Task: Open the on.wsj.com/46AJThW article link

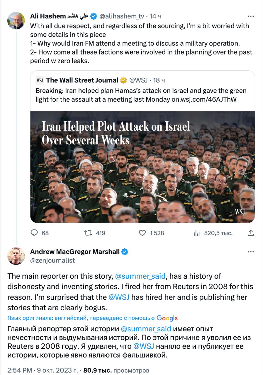Action: pyautogui.click(x=204, y=99)
